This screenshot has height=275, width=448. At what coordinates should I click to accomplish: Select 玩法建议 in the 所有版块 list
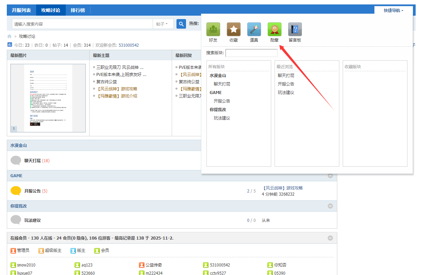(x=222, y=118)
